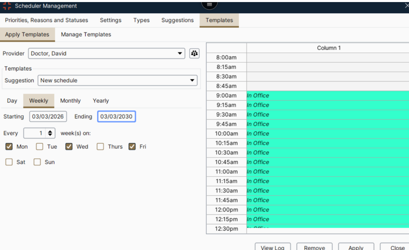Toggle the Thurs checkbox on
The image size is (409, 250).
(100, 147)
